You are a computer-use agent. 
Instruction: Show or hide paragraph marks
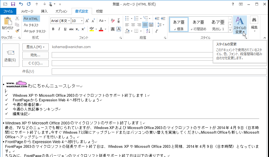(157, 31)
